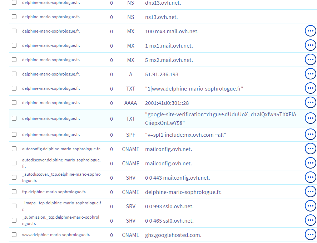Open actions menu for MX 1 mx1.mail.ovh.net record
The height and width of the screenshot is (243, 317).
coord(310,45)
